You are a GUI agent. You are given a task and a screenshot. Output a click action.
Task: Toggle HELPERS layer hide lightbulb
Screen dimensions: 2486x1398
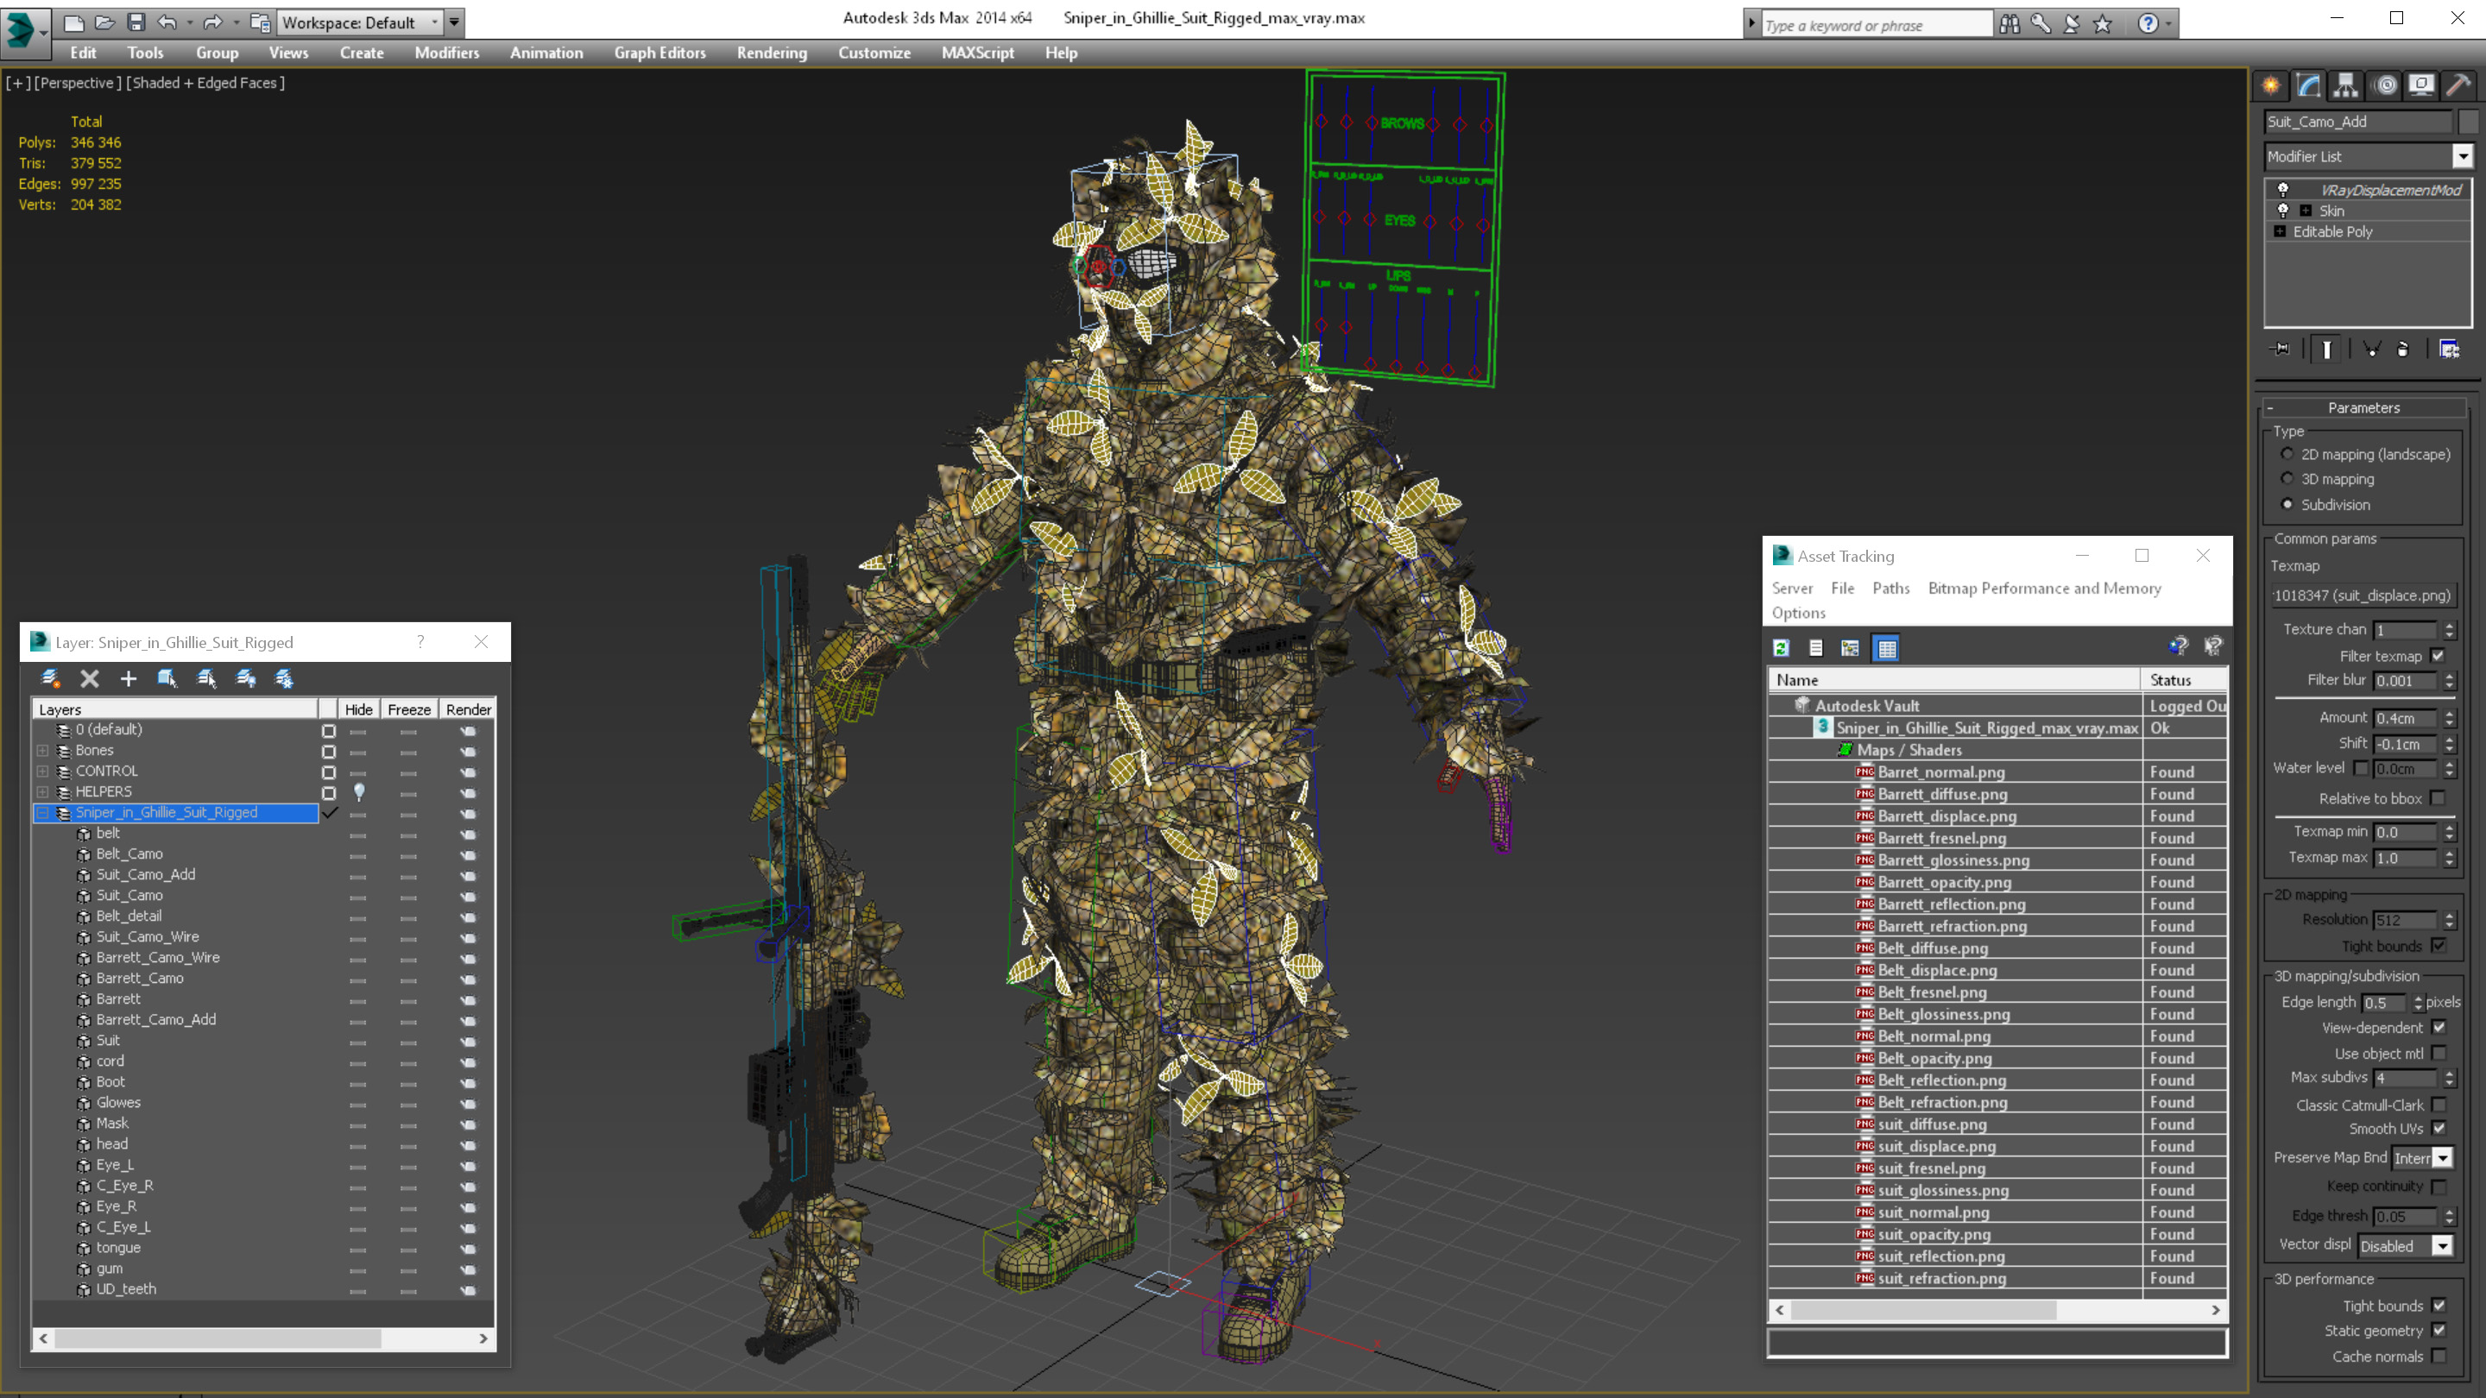coord(359,791)
